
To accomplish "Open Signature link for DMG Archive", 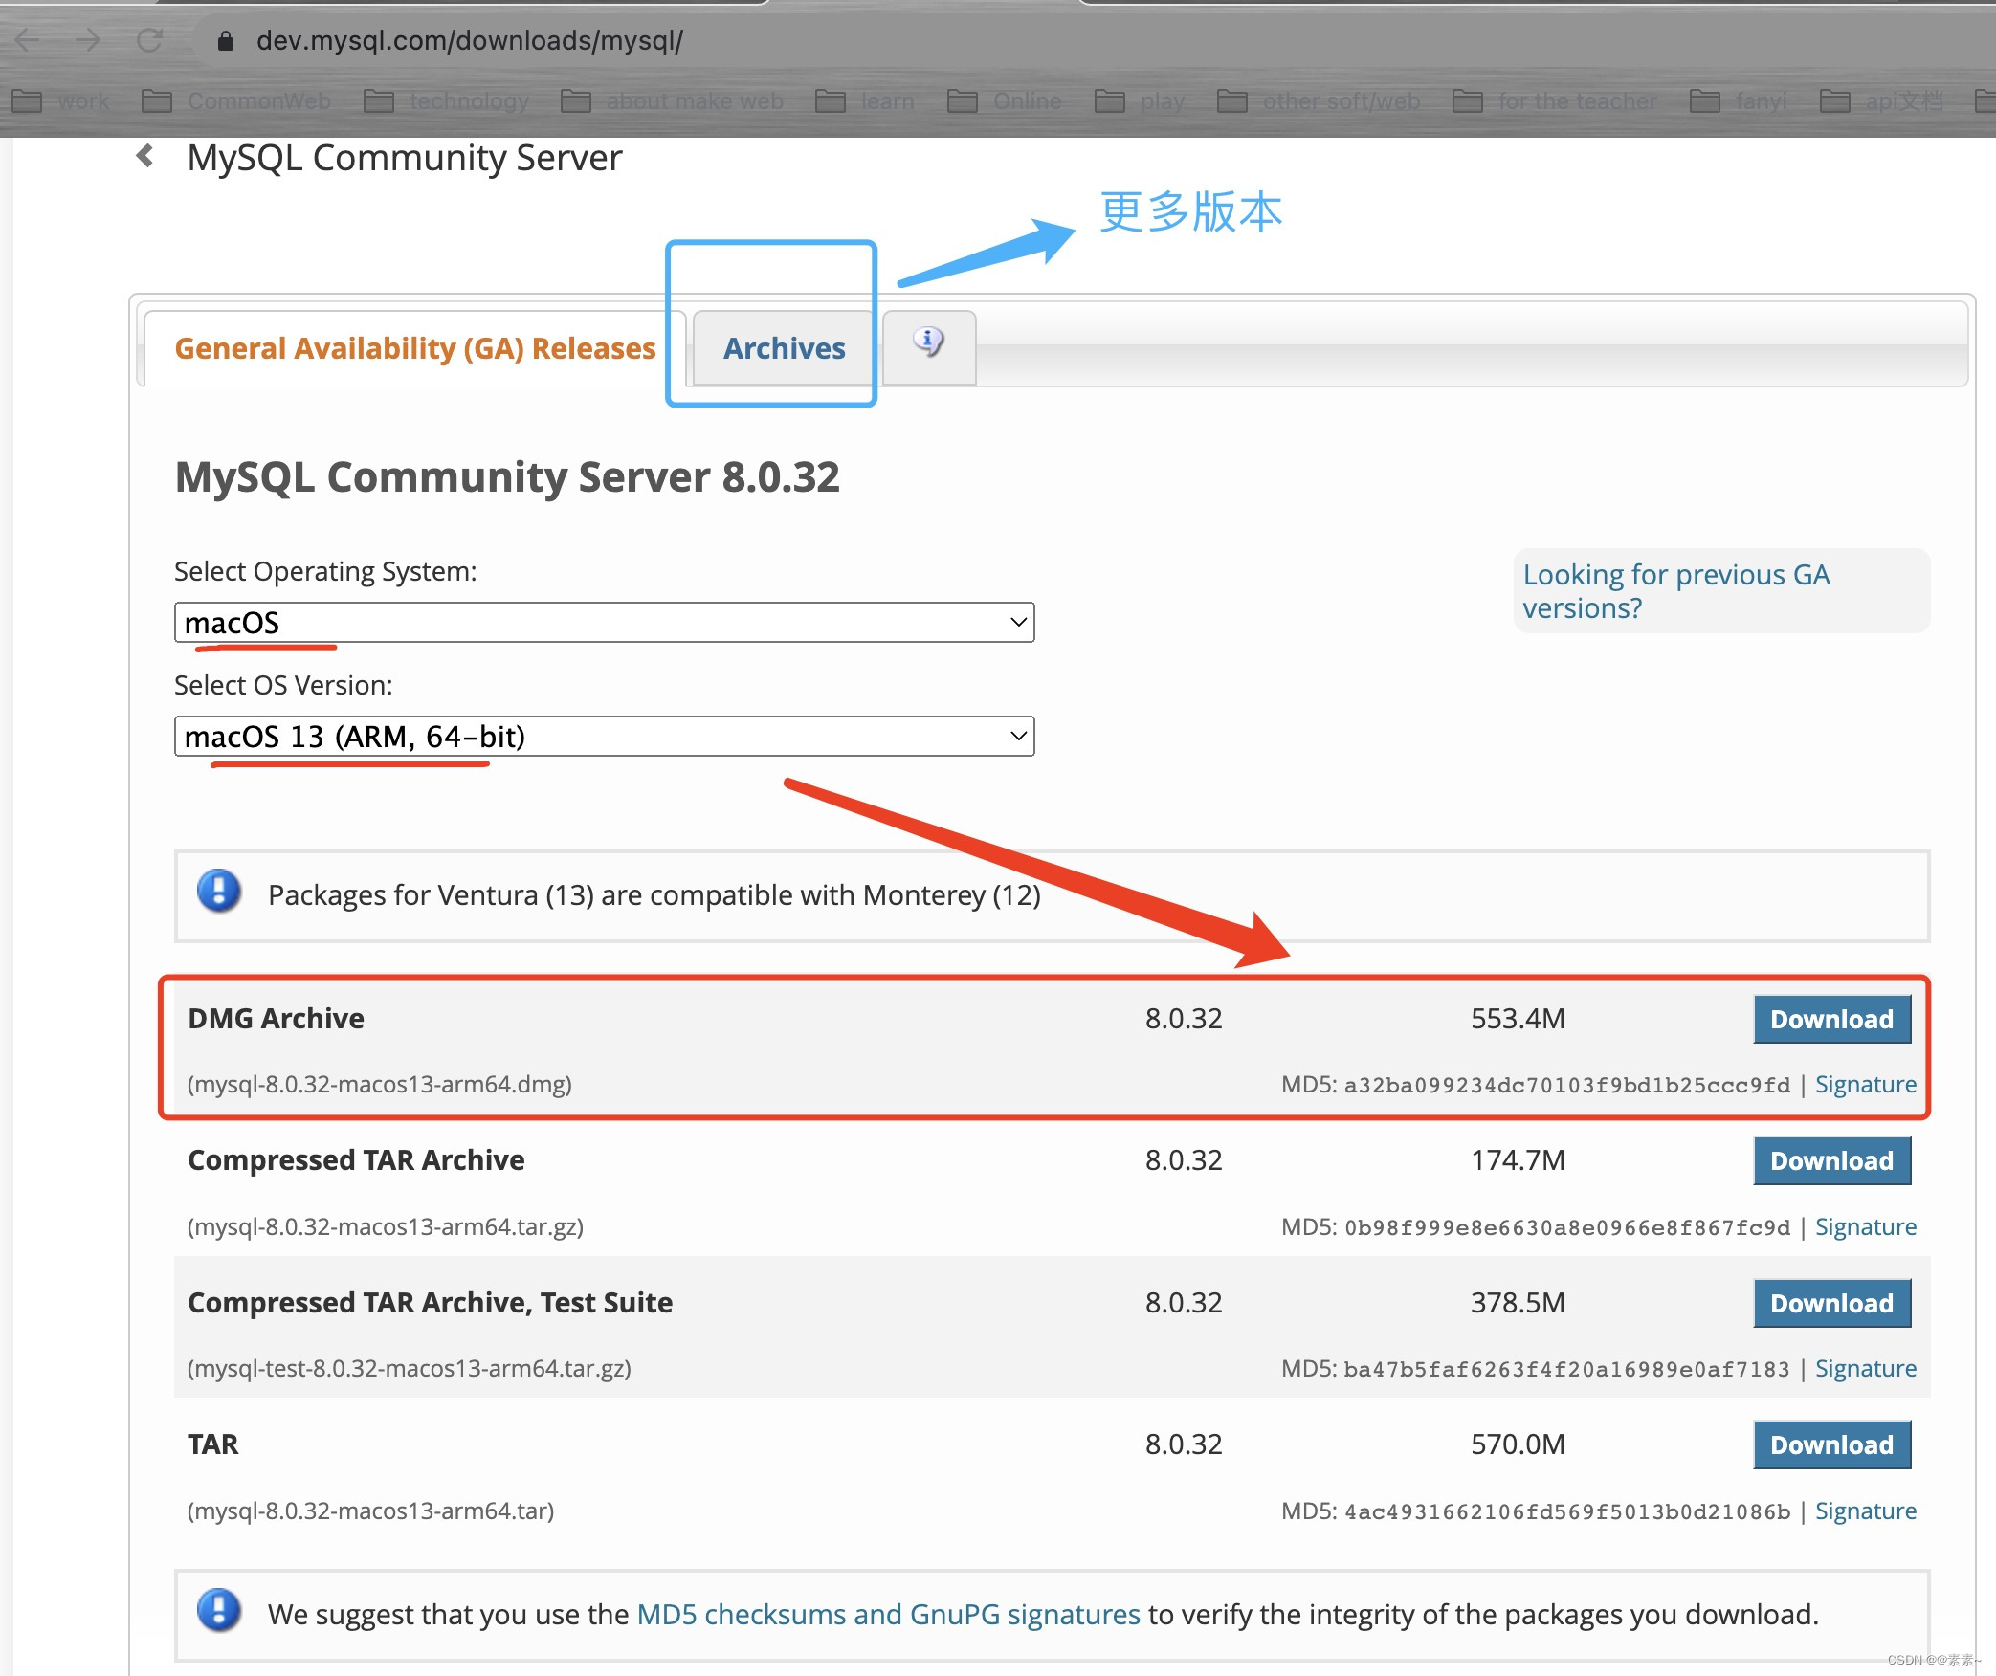I will click(x=1865, y=1084).
